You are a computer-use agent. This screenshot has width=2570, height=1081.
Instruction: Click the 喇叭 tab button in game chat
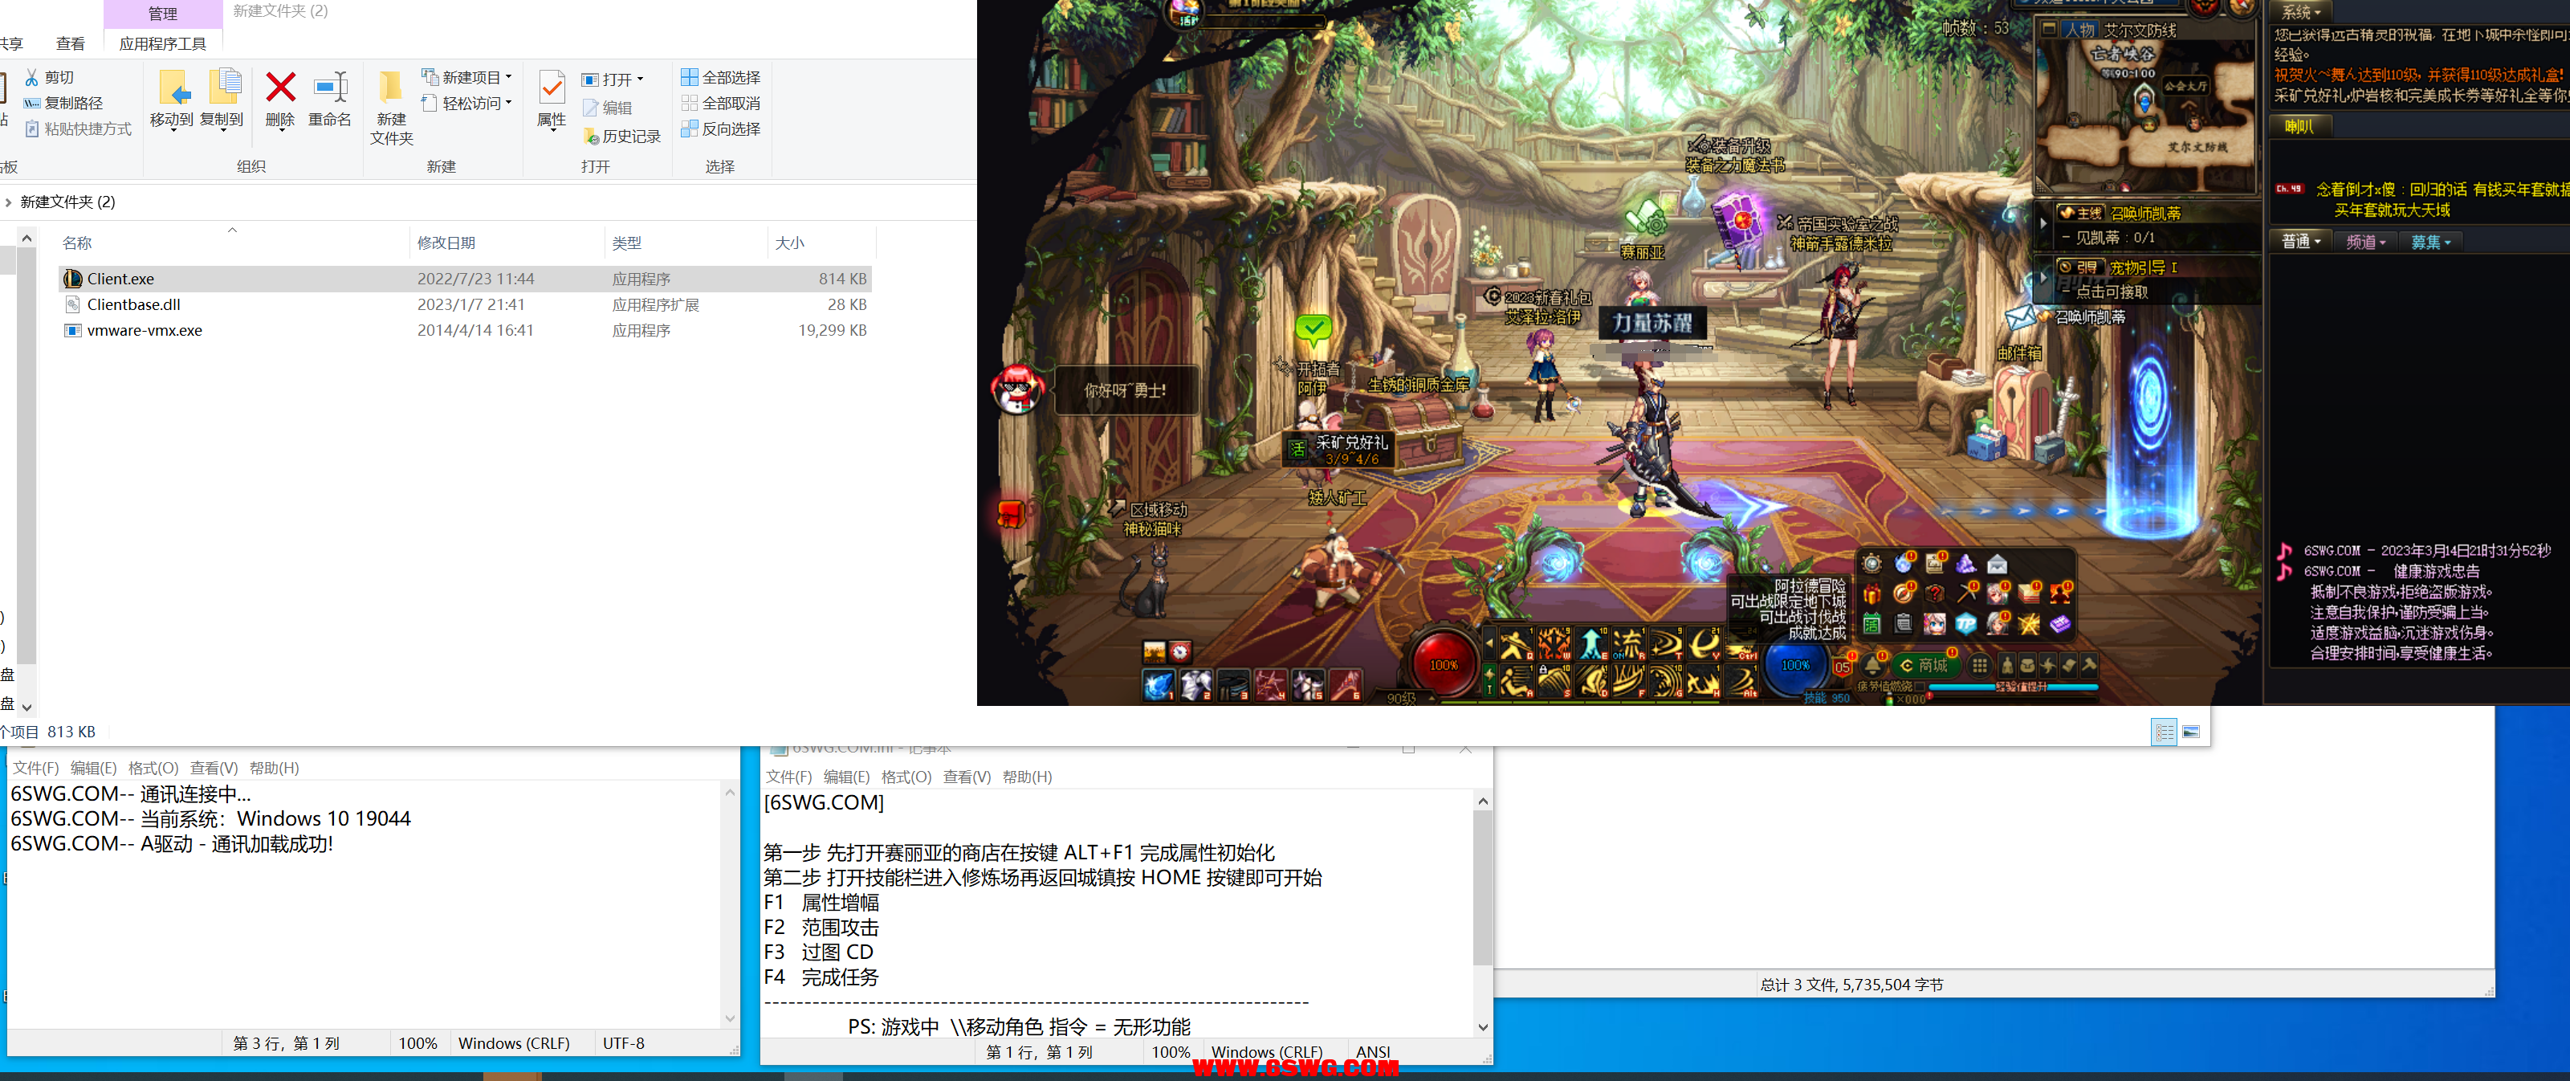2299,126
